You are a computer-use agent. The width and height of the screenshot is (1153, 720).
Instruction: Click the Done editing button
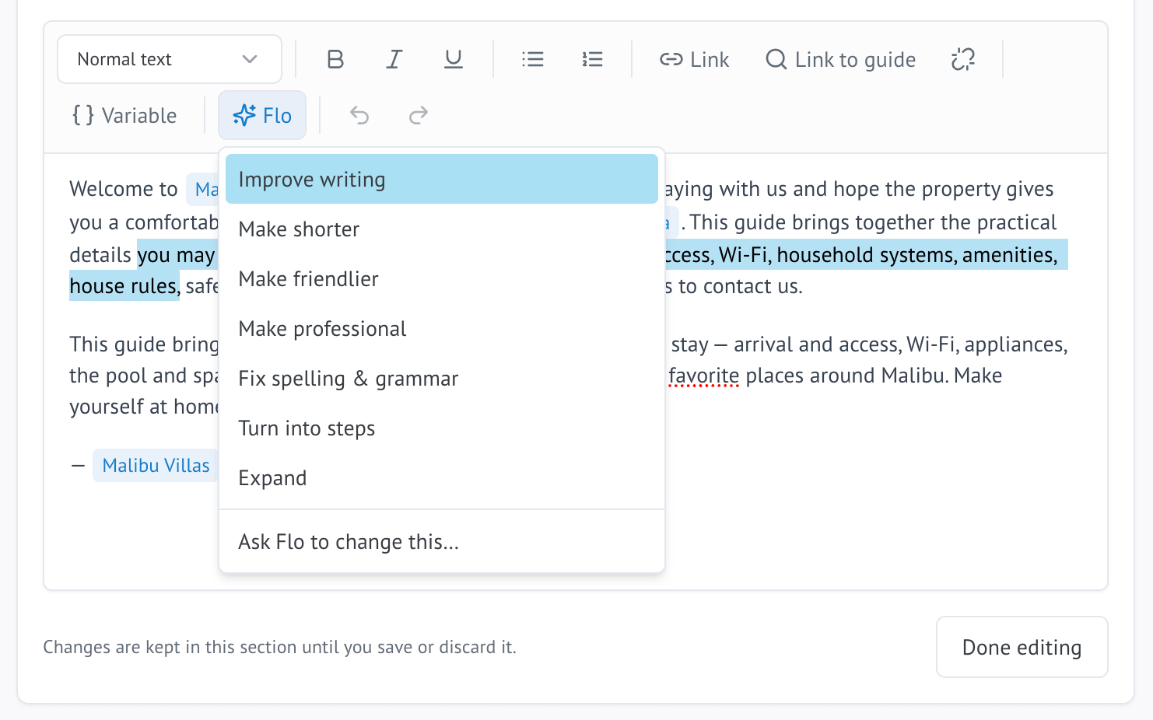1022,647
